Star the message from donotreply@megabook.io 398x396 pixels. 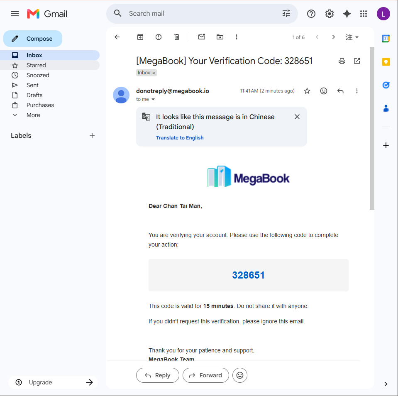pyautogui.click(x=307, y=91)
